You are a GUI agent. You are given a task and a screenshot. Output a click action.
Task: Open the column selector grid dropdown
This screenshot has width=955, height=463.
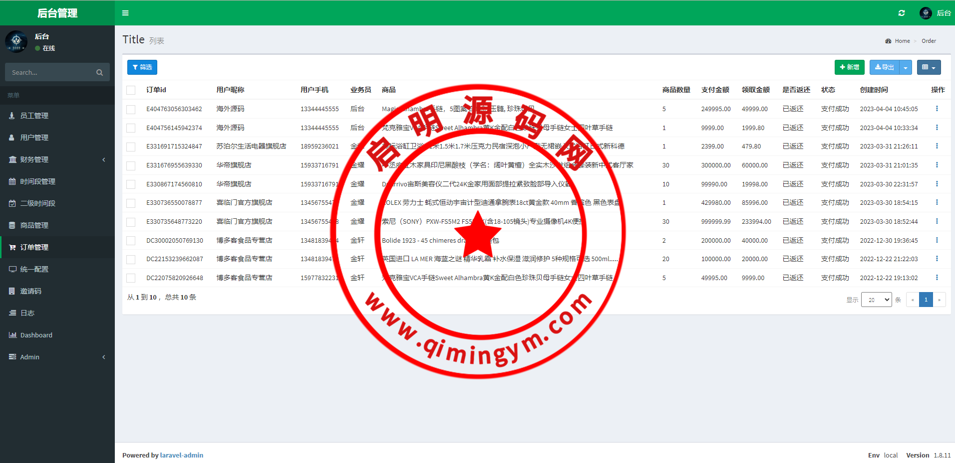tap(929, 67)
